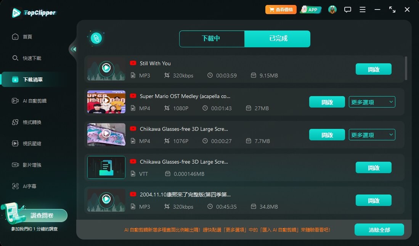
Task: Open the feedback chat bubble icon
Action: [x=347, y=10]
